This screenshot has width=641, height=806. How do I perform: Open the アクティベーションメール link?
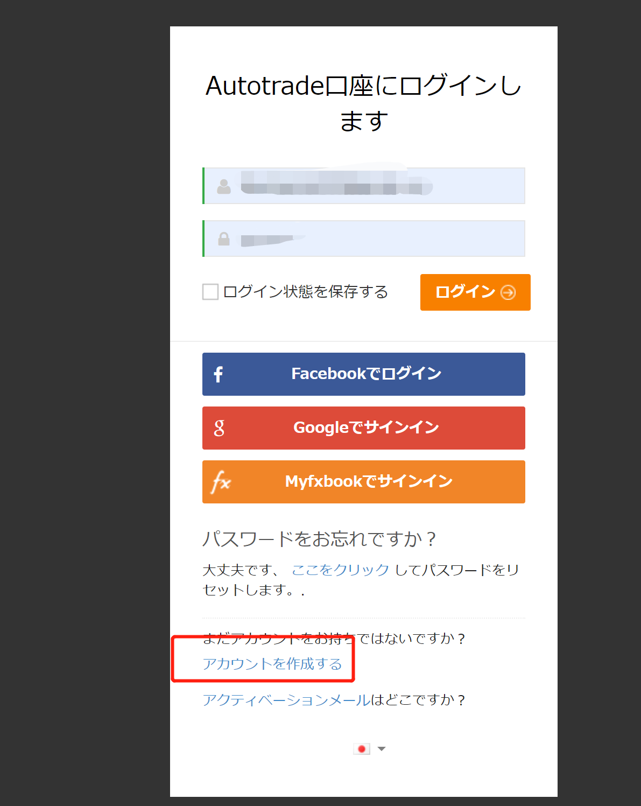[287, 700]
